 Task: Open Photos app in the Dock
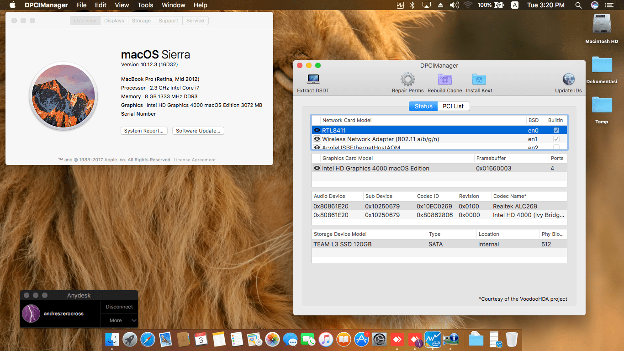coord(273,339)
